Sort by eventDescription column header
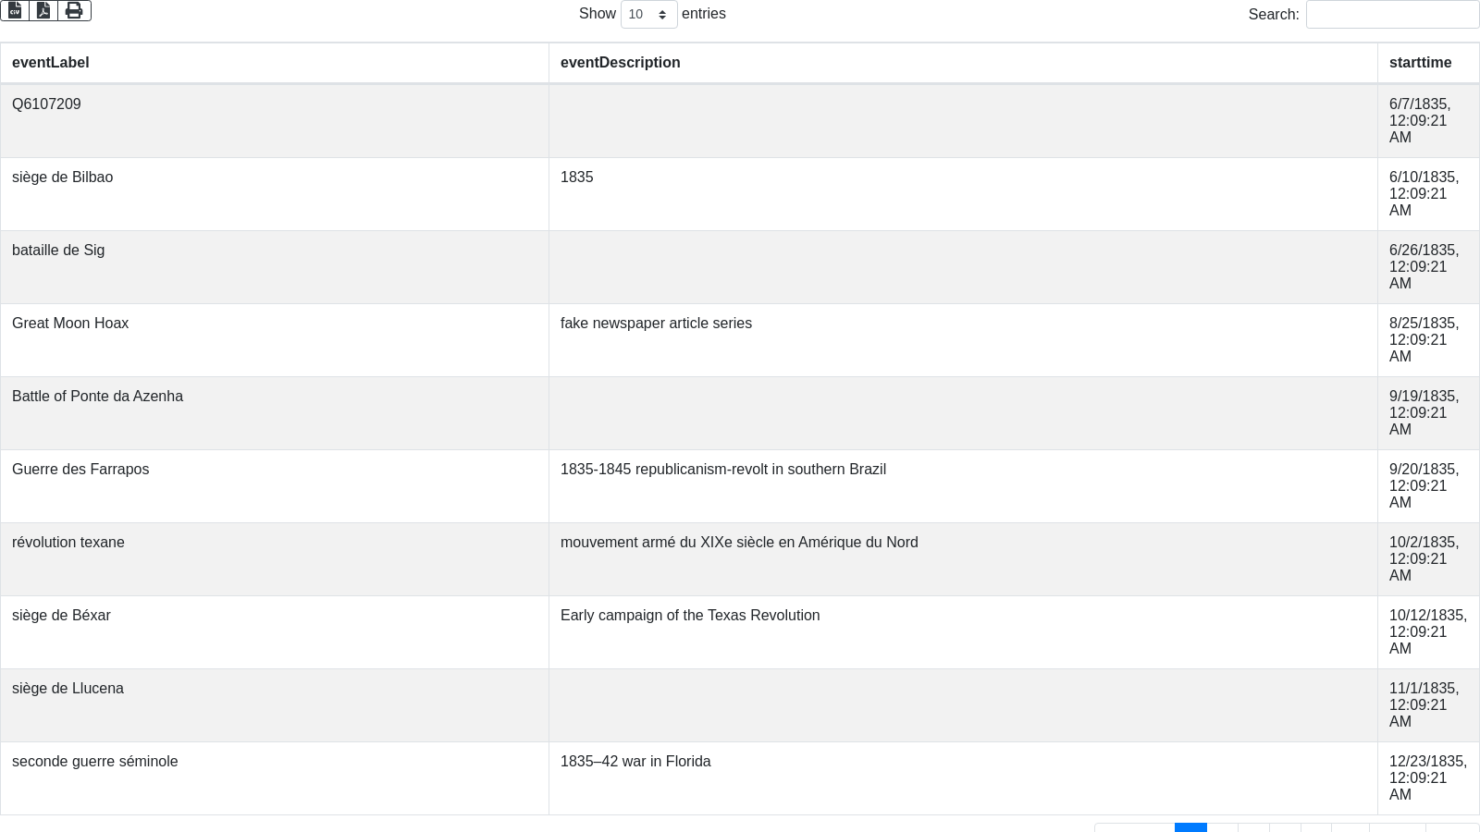The height and width of the screenshot is (832, 1480). click(620, 63)
